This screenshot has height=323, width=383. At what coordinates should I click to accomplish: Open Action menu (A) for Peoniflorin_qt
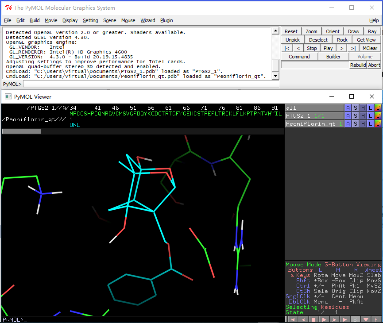(348, 124)
